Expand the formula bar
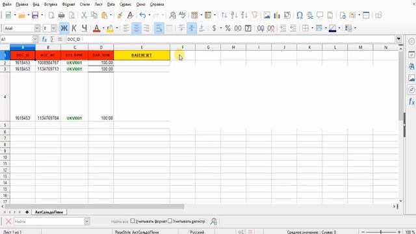416x234 pixels. tap(398, 39)
